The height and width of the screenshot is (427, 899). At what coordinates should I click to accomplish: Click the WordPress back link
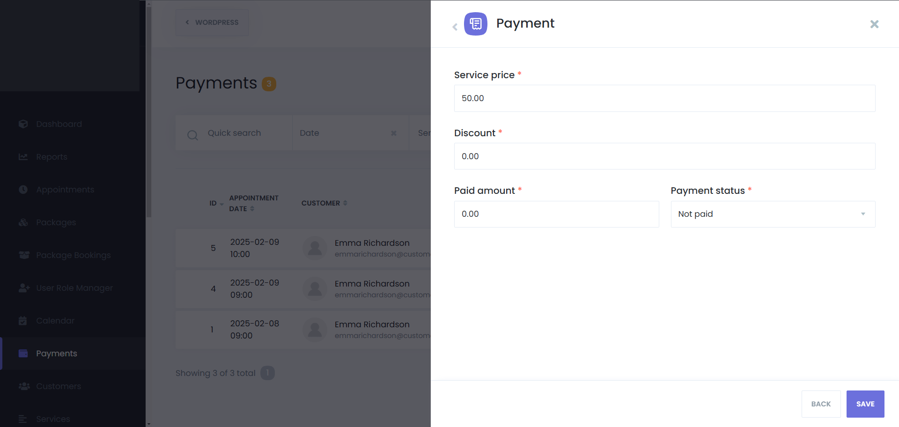coord(212,22)
